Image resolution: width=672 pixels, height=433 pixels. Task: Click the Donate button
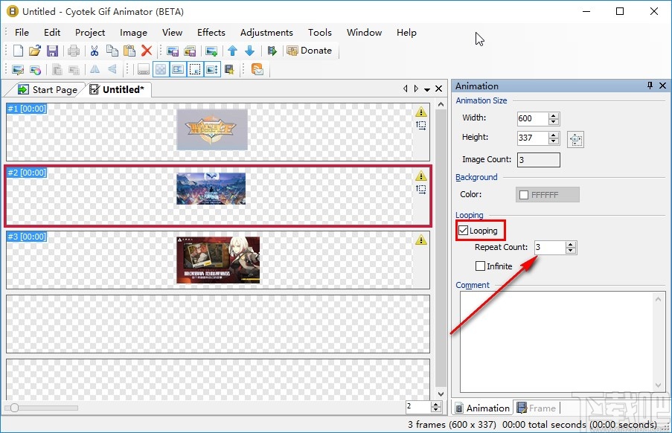310,51
